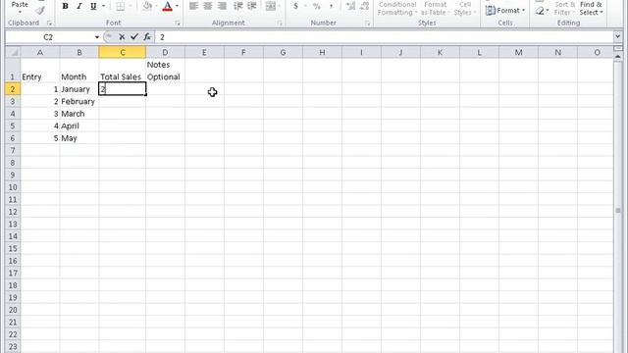Center text horizontally
The image size is (628, 353).
(207, 6)
